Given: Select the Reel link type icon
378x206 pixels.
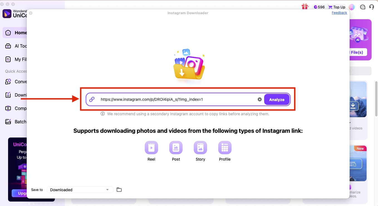Looking at the screenshot, I should pyautogui.click(x=151, y=148).
